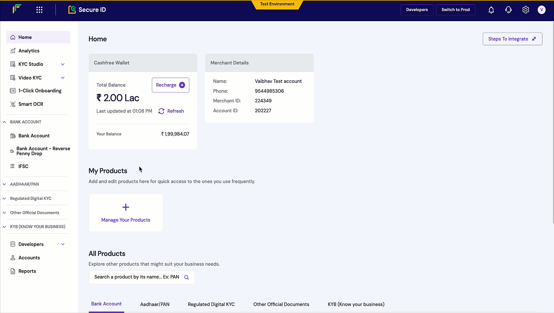Click the Cashfree logo icon

17,9
